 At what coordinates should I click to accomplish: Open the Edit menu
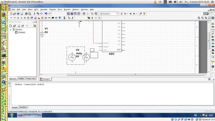(18, 9)
